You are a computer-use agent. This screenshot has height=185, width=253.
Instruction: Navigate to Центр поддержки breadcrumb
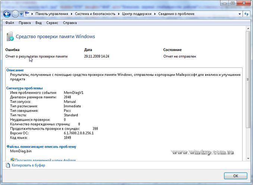pos(137,14)
